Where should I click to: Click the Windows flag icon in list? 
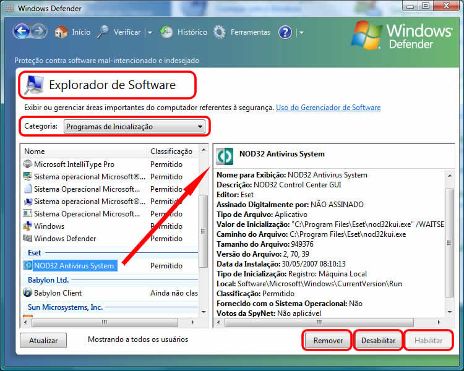point(27,226)
